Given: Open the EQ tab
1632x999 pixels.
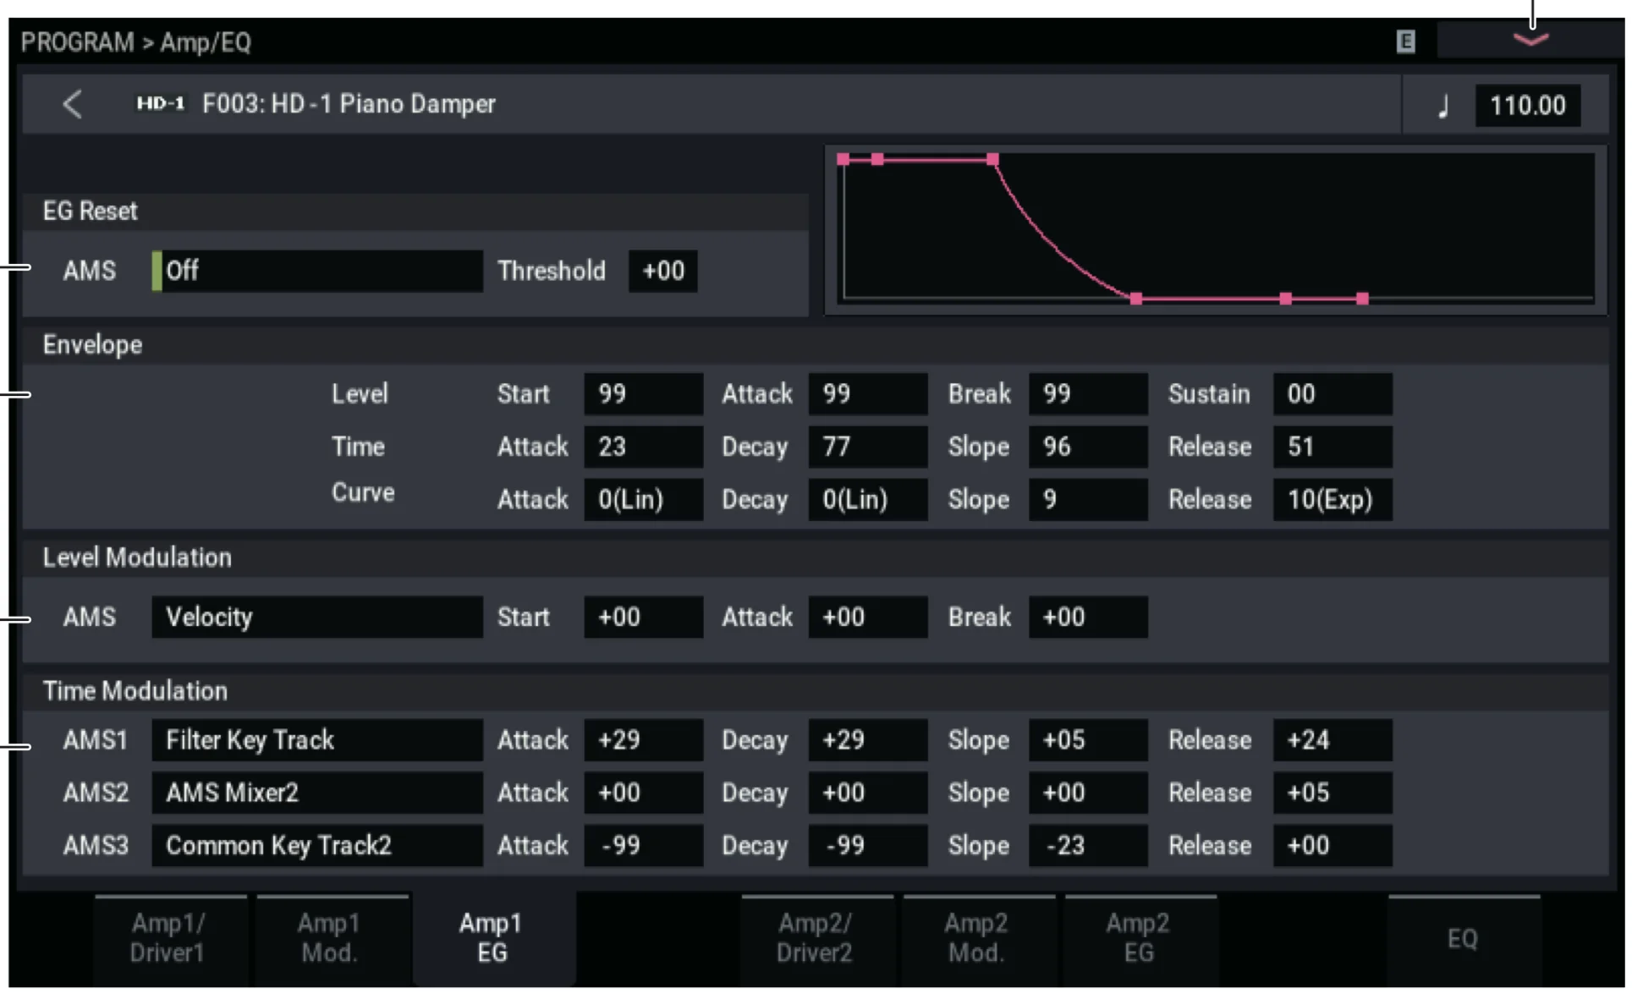Looking at the screenshot, I should 1462,938.
